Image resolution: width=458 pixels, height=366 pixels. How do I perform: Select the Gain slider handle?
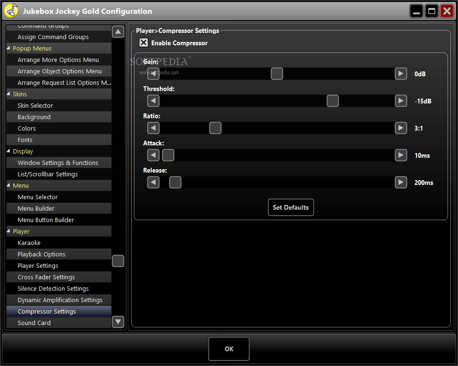tap(277, 73)
